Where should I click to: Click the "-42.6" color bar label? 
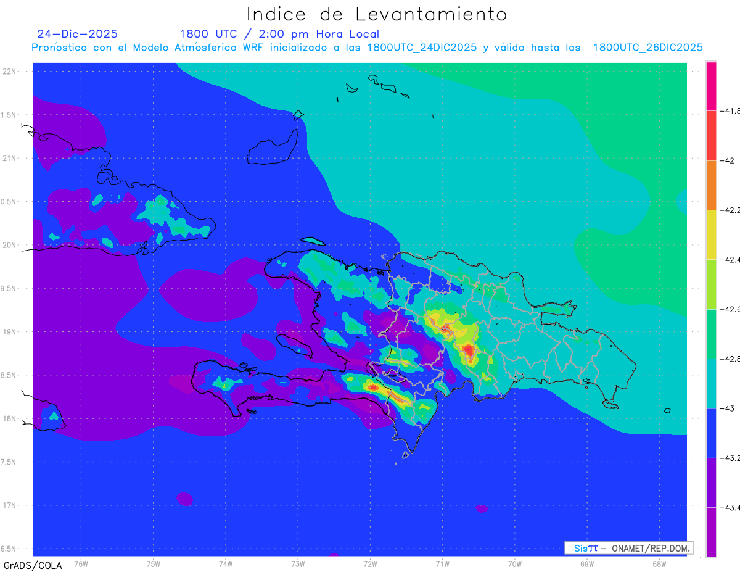tap(730, 309)
